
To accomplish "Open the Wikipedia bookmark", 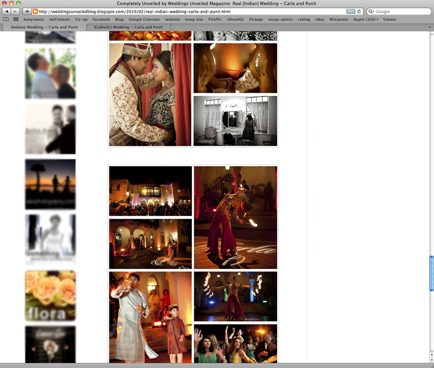I will (339, 20).
